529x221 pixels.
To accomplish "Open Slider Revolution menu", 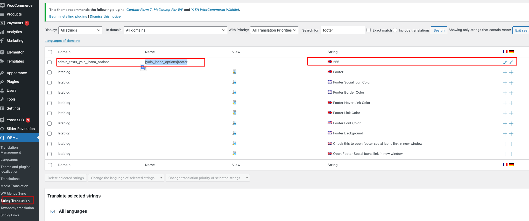I will tap(20, 129).
